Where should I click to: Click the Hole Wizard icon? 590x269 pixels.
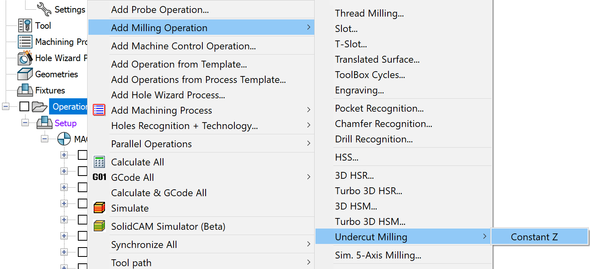(x=25, y=58)
